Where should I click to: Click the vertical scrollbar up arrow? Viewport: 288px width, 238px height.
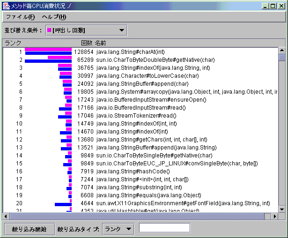(x=282, y=50)
